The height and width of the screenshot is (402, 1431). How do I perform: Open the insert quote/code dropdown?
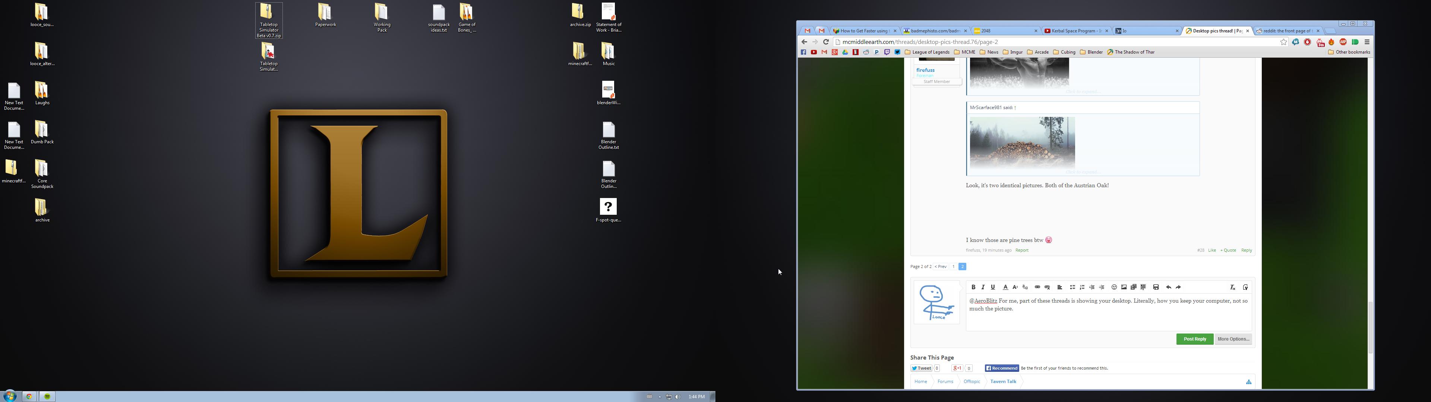point(1143,287)
